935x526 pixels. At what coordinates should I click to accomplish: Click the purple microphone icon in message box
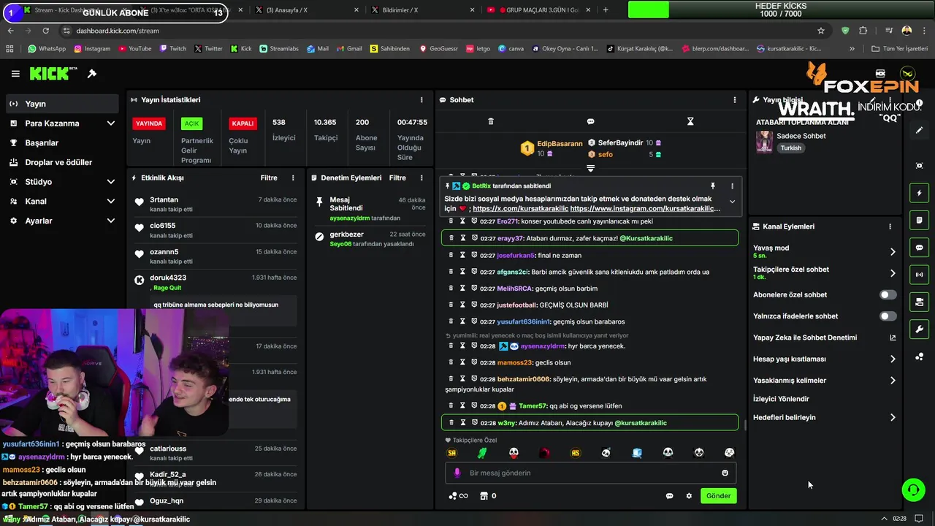(457, 473)
